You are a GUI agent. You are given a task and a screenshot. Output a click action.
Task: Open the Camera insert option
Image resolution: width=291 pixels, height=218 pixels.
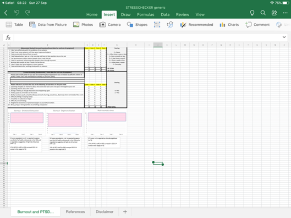[110, 25]
